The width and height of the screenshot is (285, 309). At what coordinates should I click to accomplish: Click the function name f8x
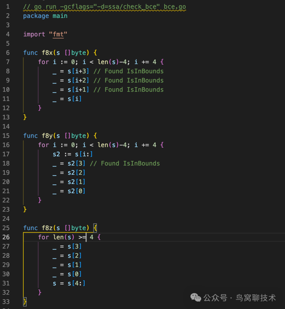click(47, 53)
